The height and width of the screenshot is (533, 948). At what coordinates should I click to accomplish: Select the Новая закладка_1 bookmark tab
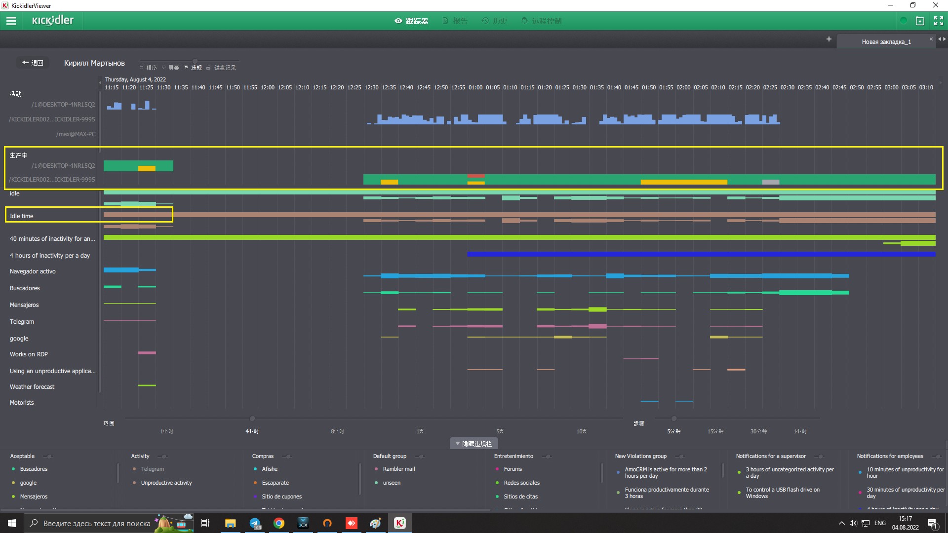tap(886, 42)
